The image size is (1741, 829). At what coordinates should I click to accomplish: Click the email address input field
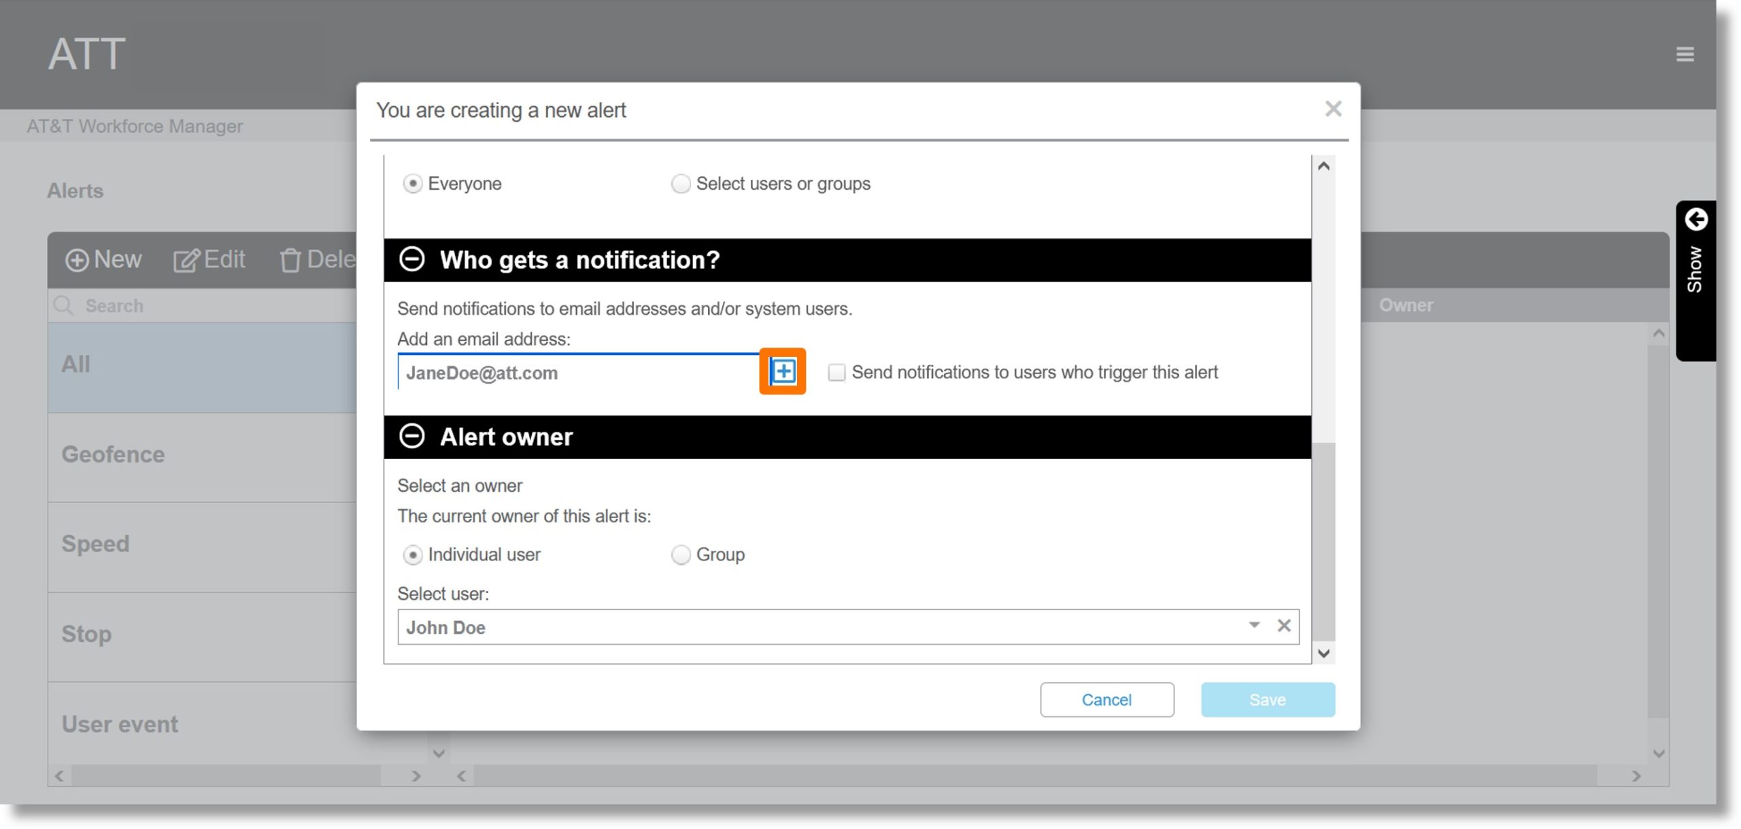coord(579,372)
